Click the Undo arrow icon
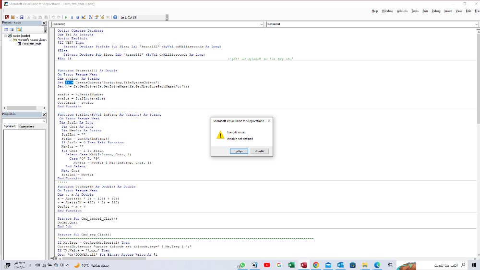480x270 pixels. click(53, 17)
